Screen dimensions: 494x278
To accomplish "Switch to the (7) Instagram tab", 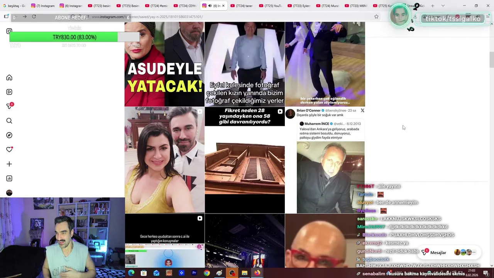I will point(42,6).
